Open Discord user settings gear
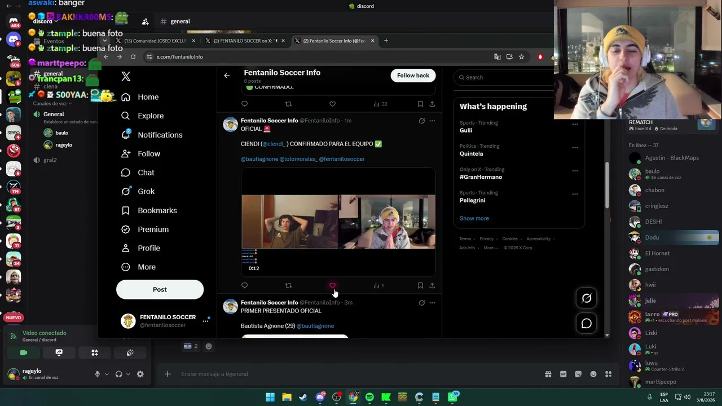This screenshot has width=722, height=406. pos(140,374)
